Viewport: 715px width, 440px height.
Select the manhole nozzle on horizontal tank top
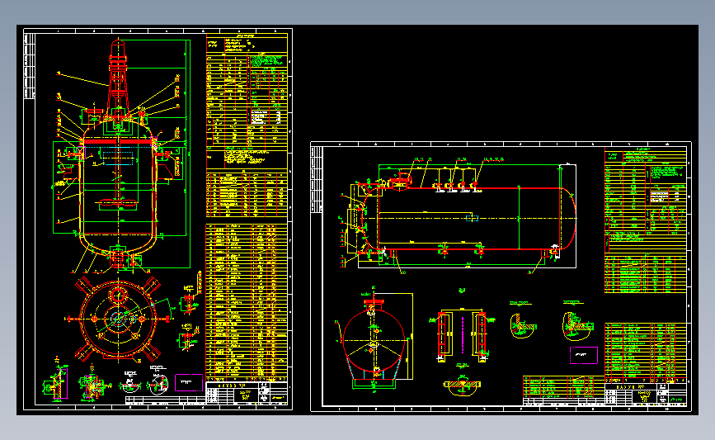point(401,180)
